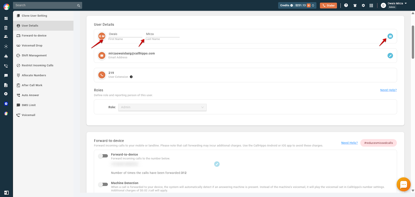This screenshot has width=415, height=197.
Task: Click the search magnifier icon
Action: (79, 5)
